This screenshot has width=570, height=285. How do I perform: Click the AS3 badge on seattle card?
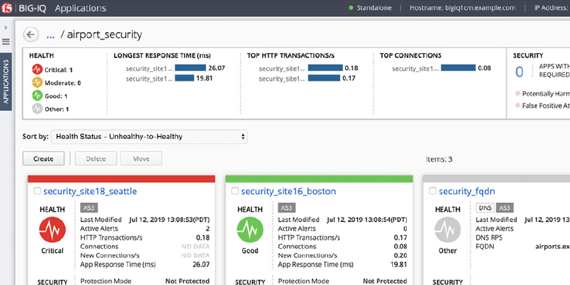point(89,208)
